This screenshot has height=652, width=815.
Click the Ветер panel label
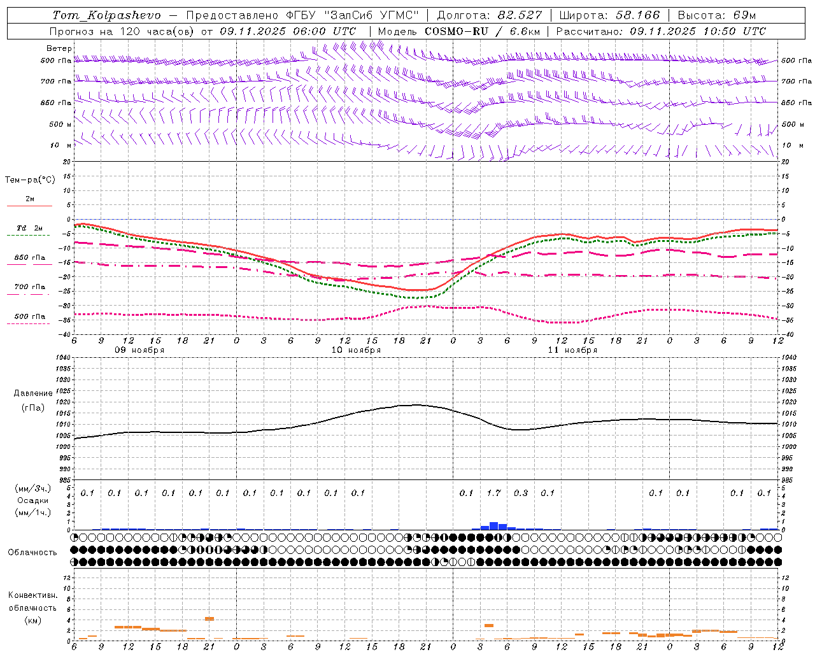(x=59, y=48)
